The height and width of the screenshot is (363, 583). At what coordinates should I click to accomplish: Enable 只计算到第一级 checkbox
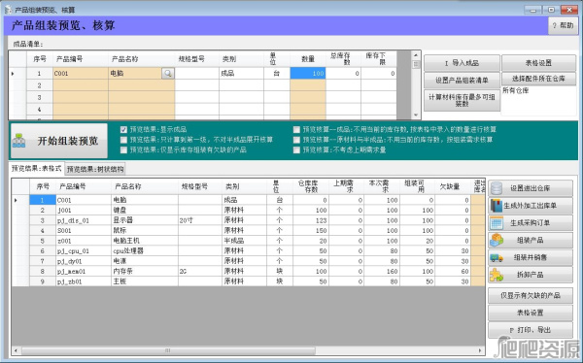click(x=123, y=140)
